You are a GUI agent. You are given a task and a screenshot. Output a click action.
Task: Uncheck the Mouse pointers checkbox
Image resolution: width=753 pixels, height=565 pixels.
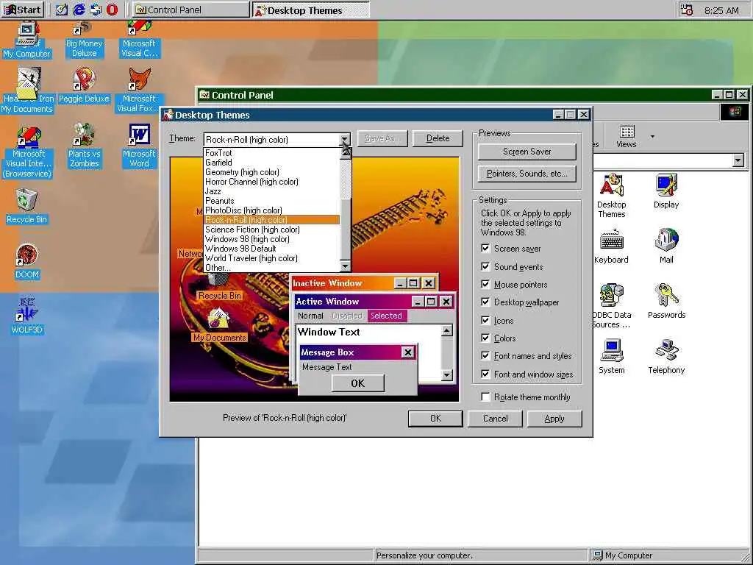click(485, 284)
